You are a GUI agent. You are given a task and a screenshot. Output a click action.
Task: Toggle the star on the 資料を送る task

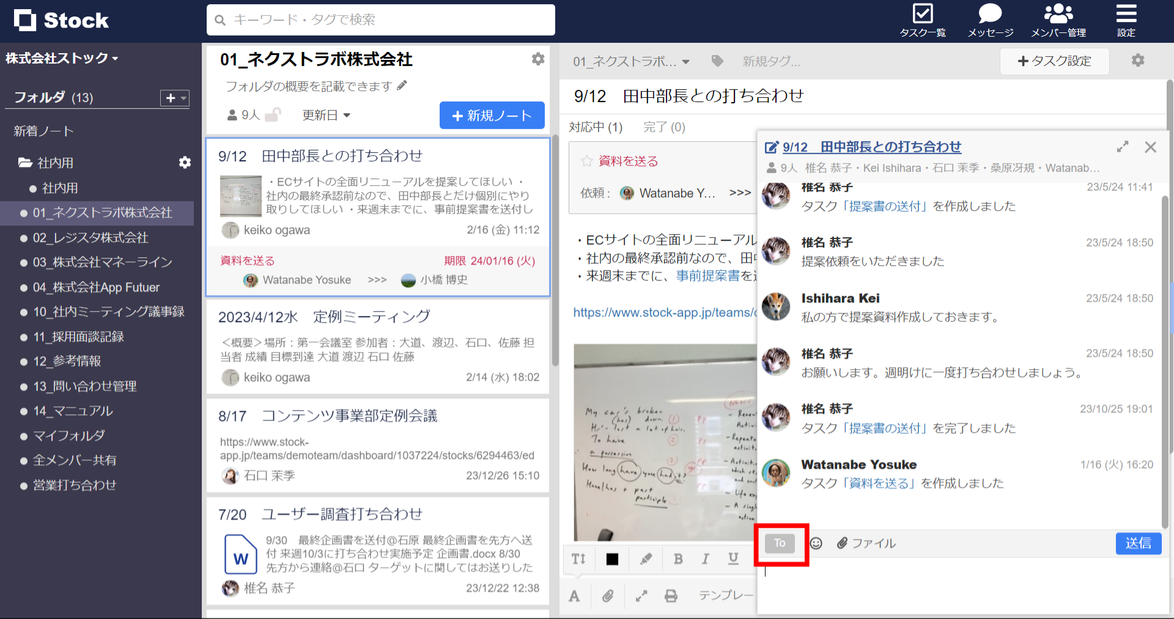pyautogui.click(x=588, y=161)
